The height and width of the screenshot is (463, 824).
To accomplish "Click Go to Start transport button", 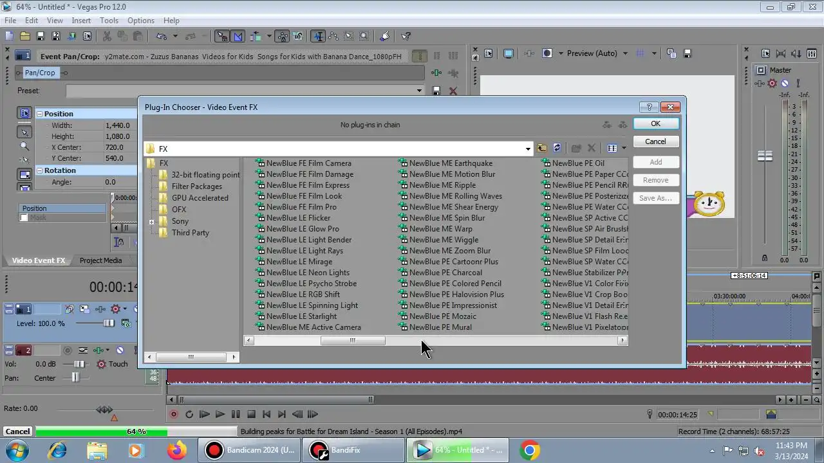I will tap(267, 415).
